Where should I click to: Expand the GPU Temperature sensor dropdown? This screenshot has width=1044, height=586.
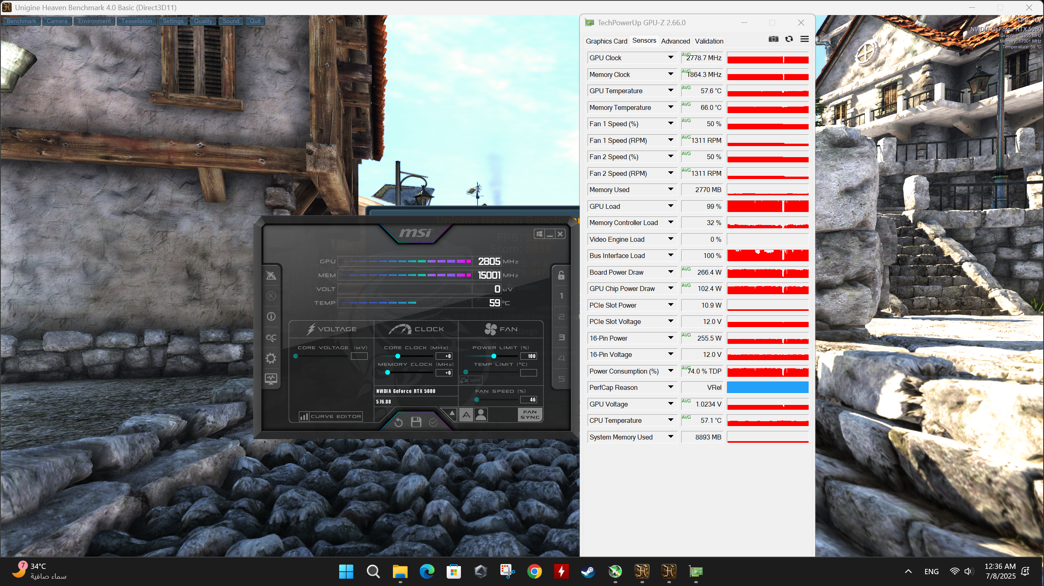(x=671, y=91)
